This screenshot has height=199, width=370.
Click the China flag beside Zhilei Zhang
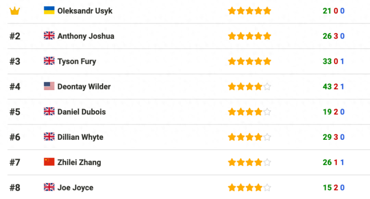[49, 162]
